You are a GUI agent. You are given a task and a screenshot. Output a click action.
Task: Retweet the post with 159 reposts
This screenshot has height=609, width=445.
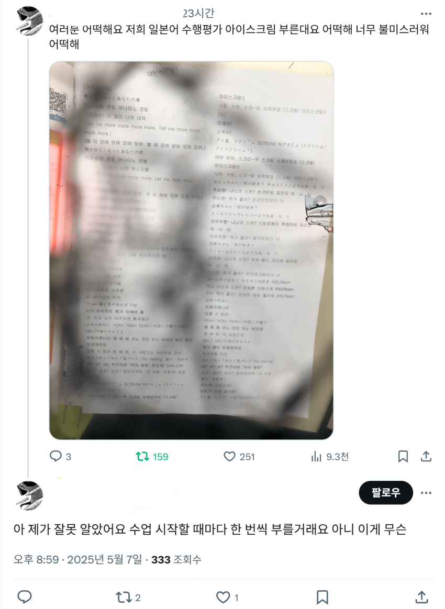click(x=152, y=456)
